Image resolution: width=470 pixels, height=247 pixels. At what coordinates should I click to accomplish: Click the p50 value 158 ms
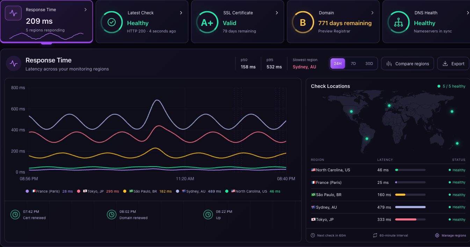pos(248,67)
